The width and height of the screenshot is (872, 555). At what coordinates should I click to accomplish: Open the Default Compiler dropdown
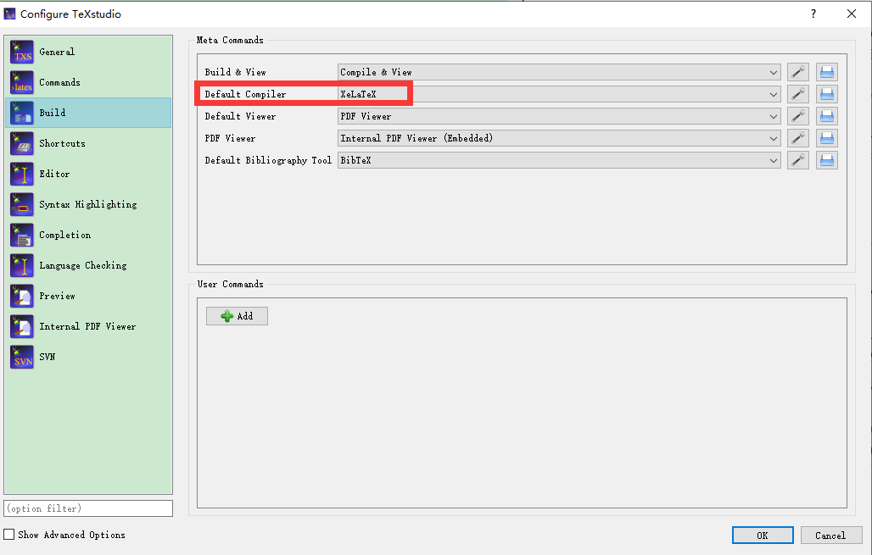(559, 94)
